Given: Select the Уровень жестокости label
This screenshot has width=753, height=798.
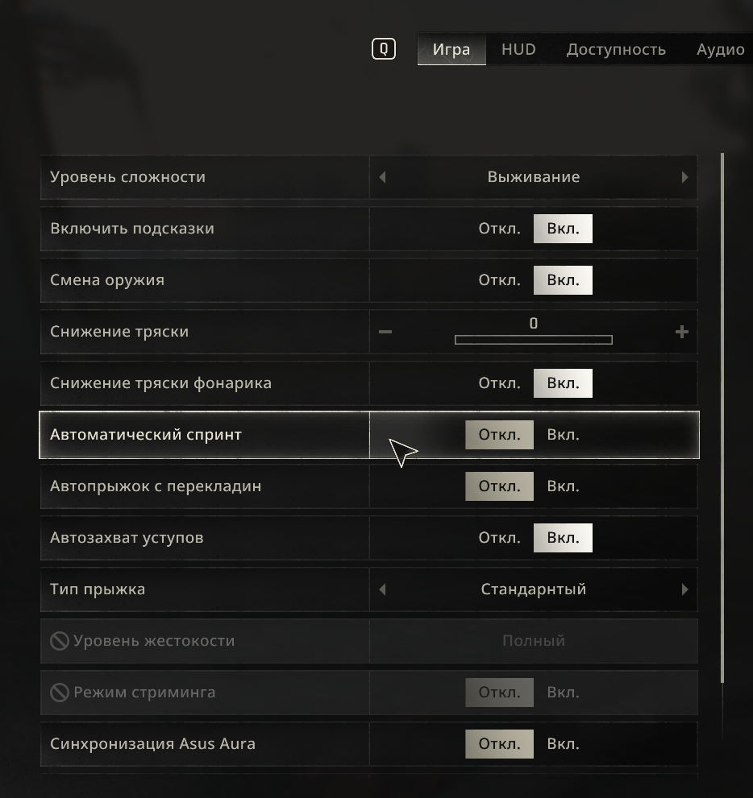Looking at the screenshot, I should (154, 641).
